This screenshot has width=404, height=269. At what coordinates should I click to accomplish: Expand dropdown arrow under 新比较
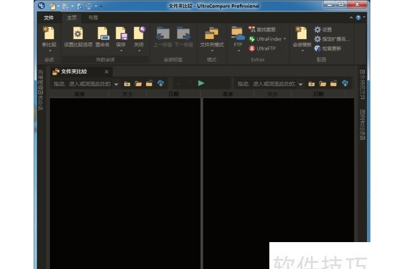[50, 51]
